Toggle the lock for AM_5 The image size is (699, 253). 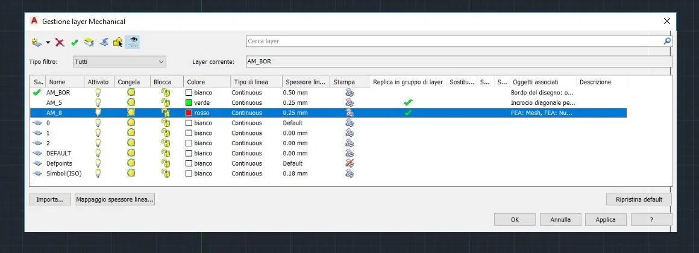coord(165,102)
